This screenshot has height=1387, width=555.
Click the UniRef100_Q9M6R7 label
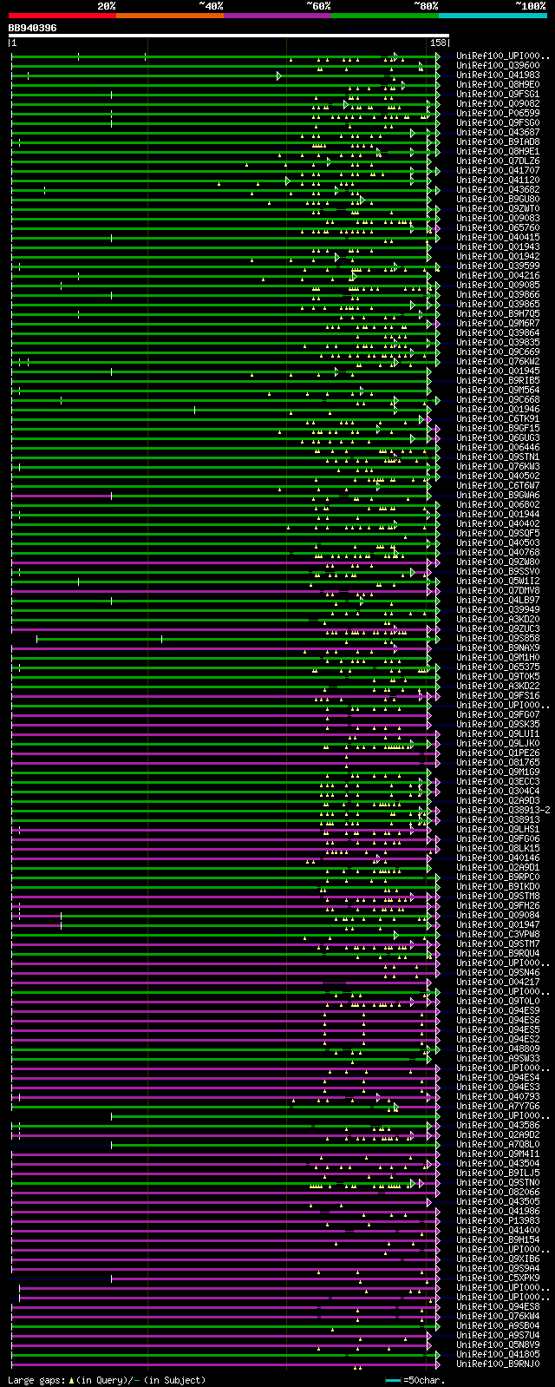coord(498,324)
